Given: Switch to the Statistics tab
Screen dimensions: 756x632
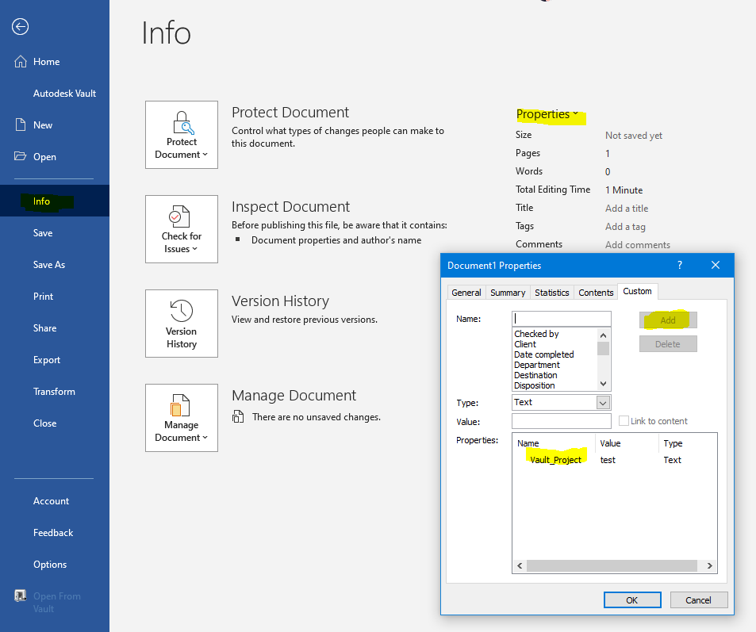Looking at the screenshot, I should tap(551, 292).
